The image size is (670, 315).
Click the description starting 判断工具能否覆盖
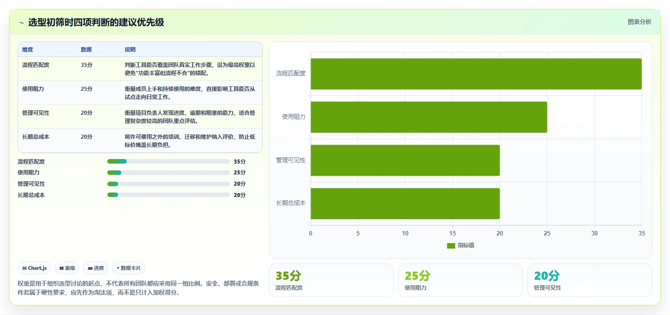190,69
